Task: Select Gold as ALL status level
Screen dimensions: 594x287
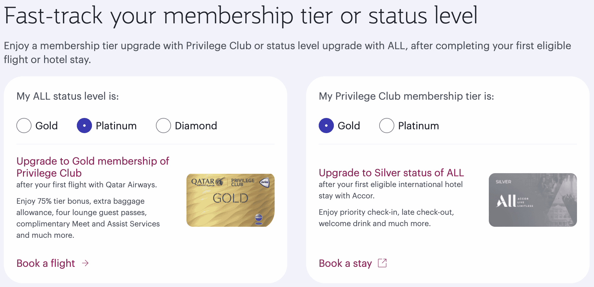Action: [24, 126]
